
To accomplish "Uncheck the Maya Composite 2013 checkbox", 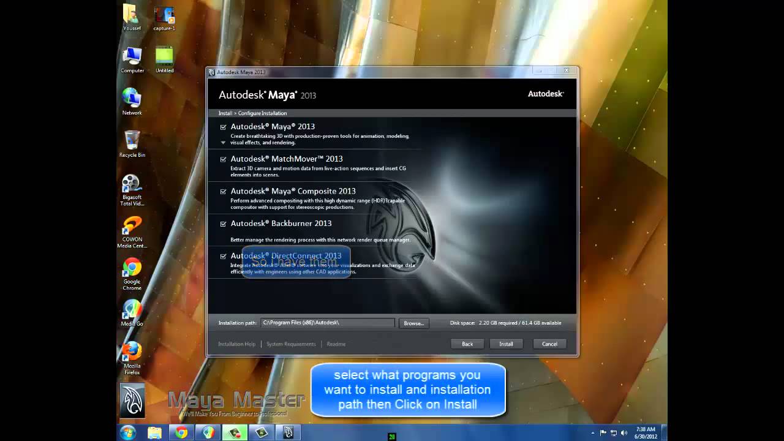I will coord(224,192).
